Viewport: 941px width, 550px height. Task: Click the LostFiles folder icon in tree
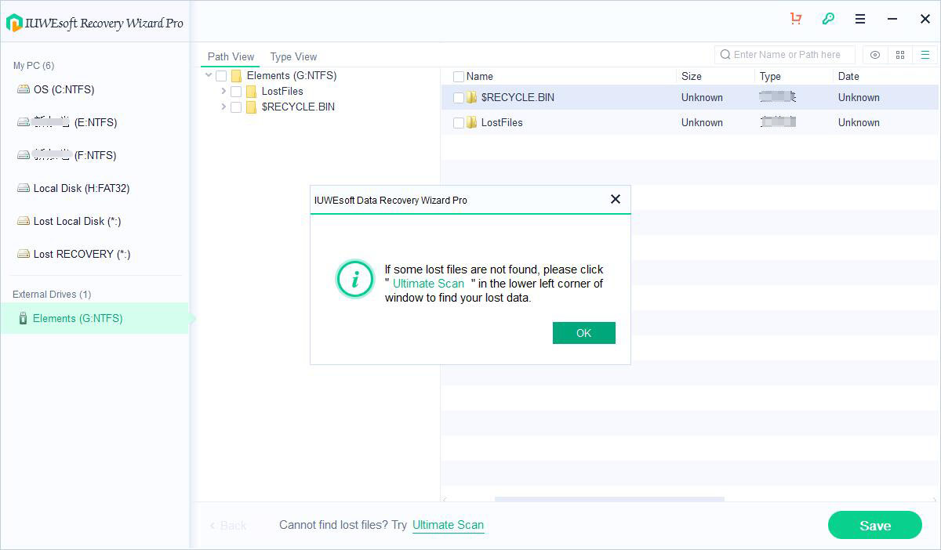(251, 92)
